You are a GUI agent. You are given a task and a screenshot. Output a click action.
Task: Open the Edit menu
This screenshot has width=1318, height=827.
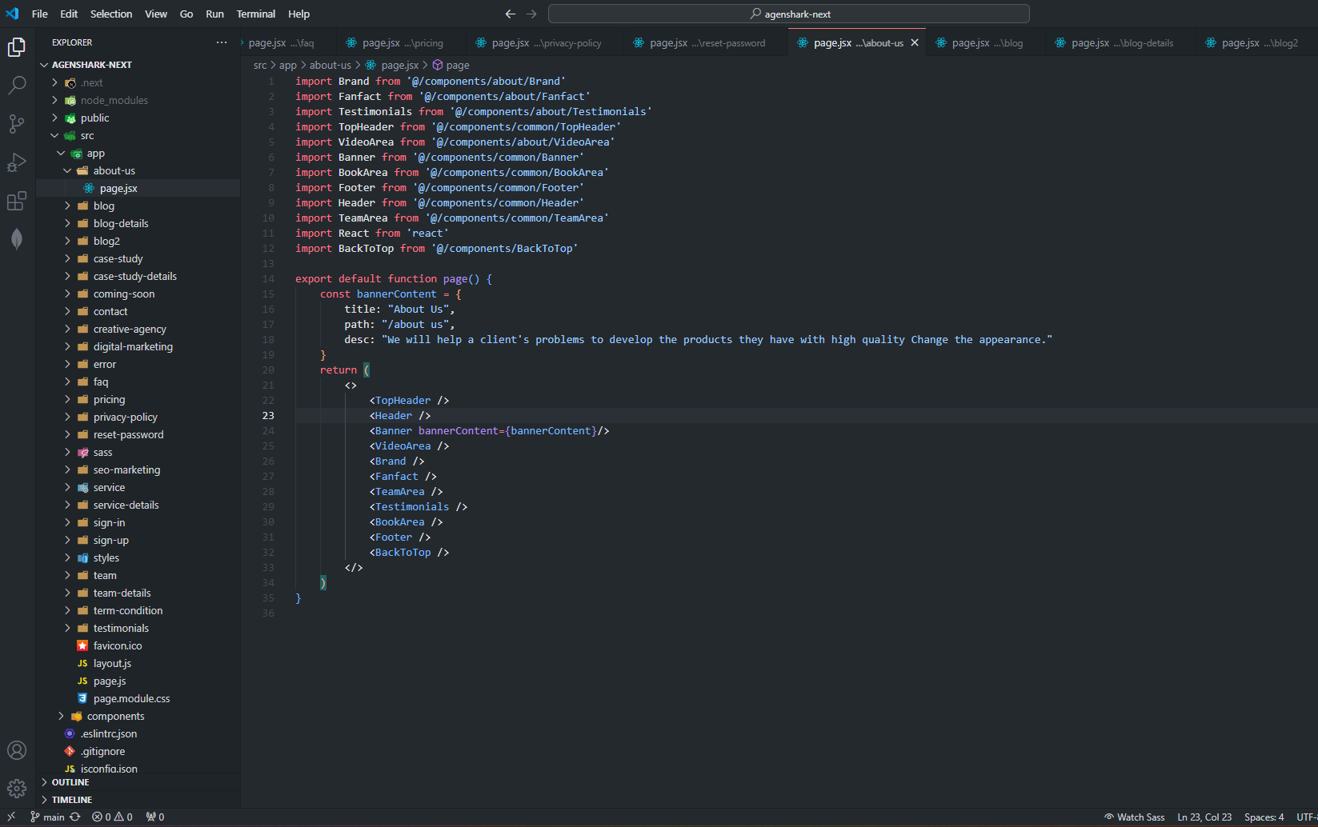click(x=69, y=14)
